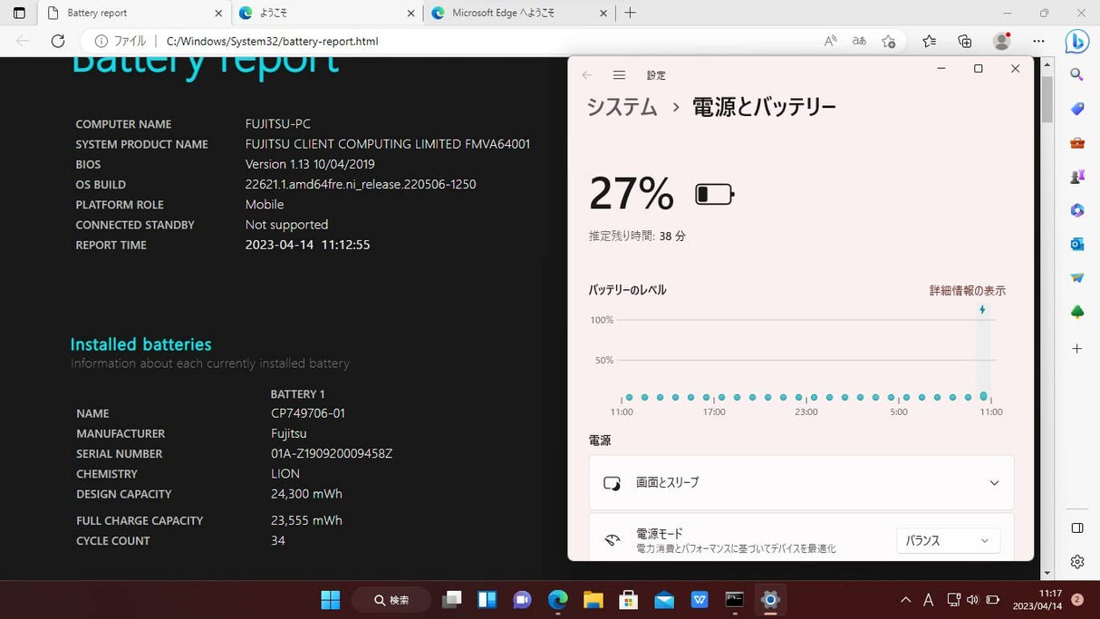Click the sidebar search magnifier icon
This screenshot has width=1100, height=619.
(1077, 74)
